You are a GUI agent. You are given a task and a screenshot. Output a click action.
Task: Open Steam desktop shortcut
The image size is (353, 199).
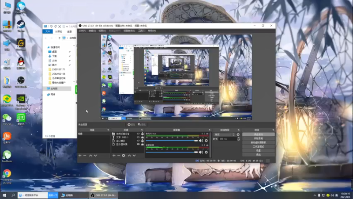(x=21, y=26)
